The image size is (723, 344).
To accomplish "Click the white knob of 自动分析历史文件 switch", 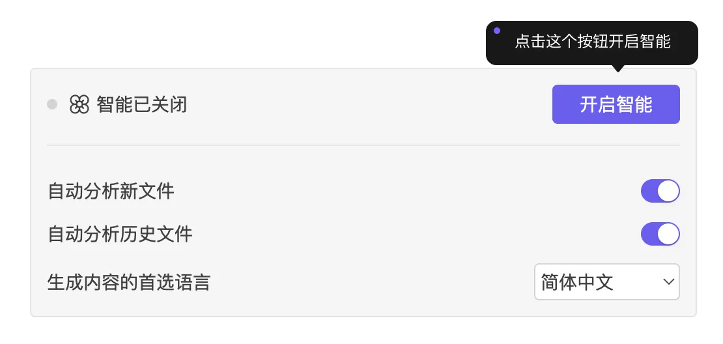I will [x=668, y=234].
